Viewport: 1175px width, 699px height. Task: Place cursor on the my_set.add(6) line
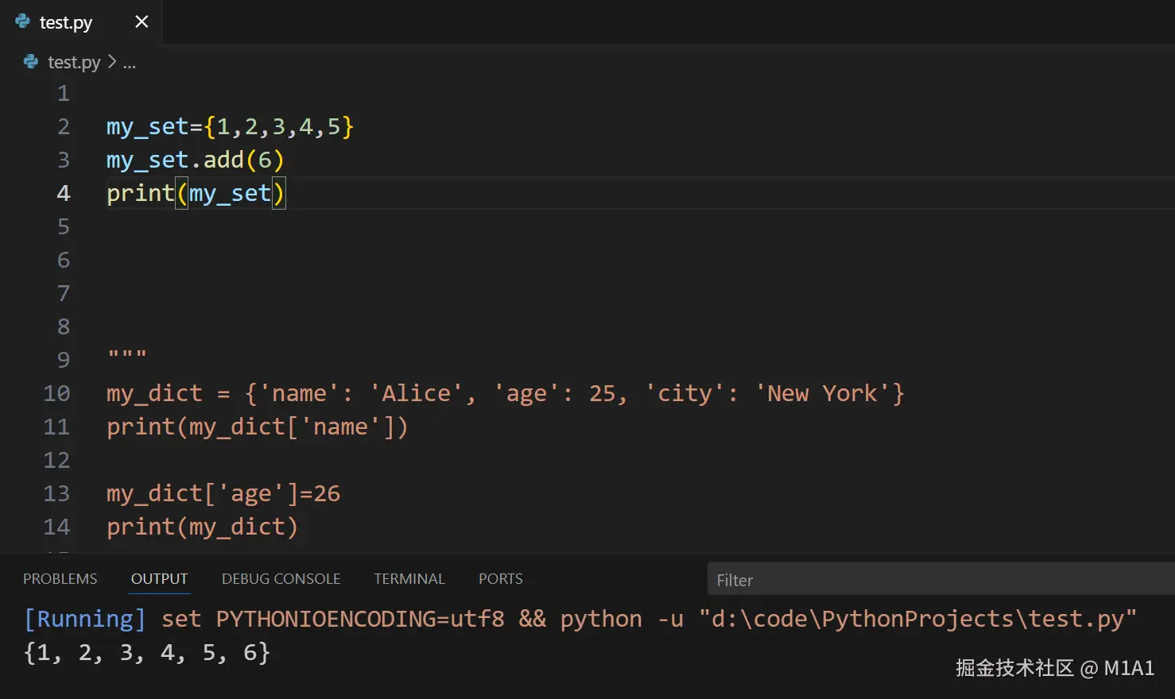[195, 160]
